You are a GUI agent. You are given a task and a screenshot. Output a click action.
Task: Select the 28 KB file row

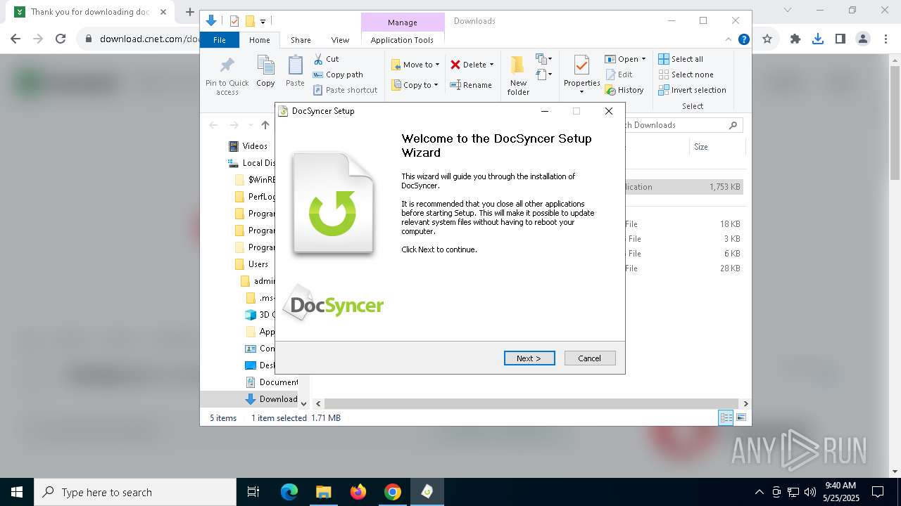click(x=684, y=268)
